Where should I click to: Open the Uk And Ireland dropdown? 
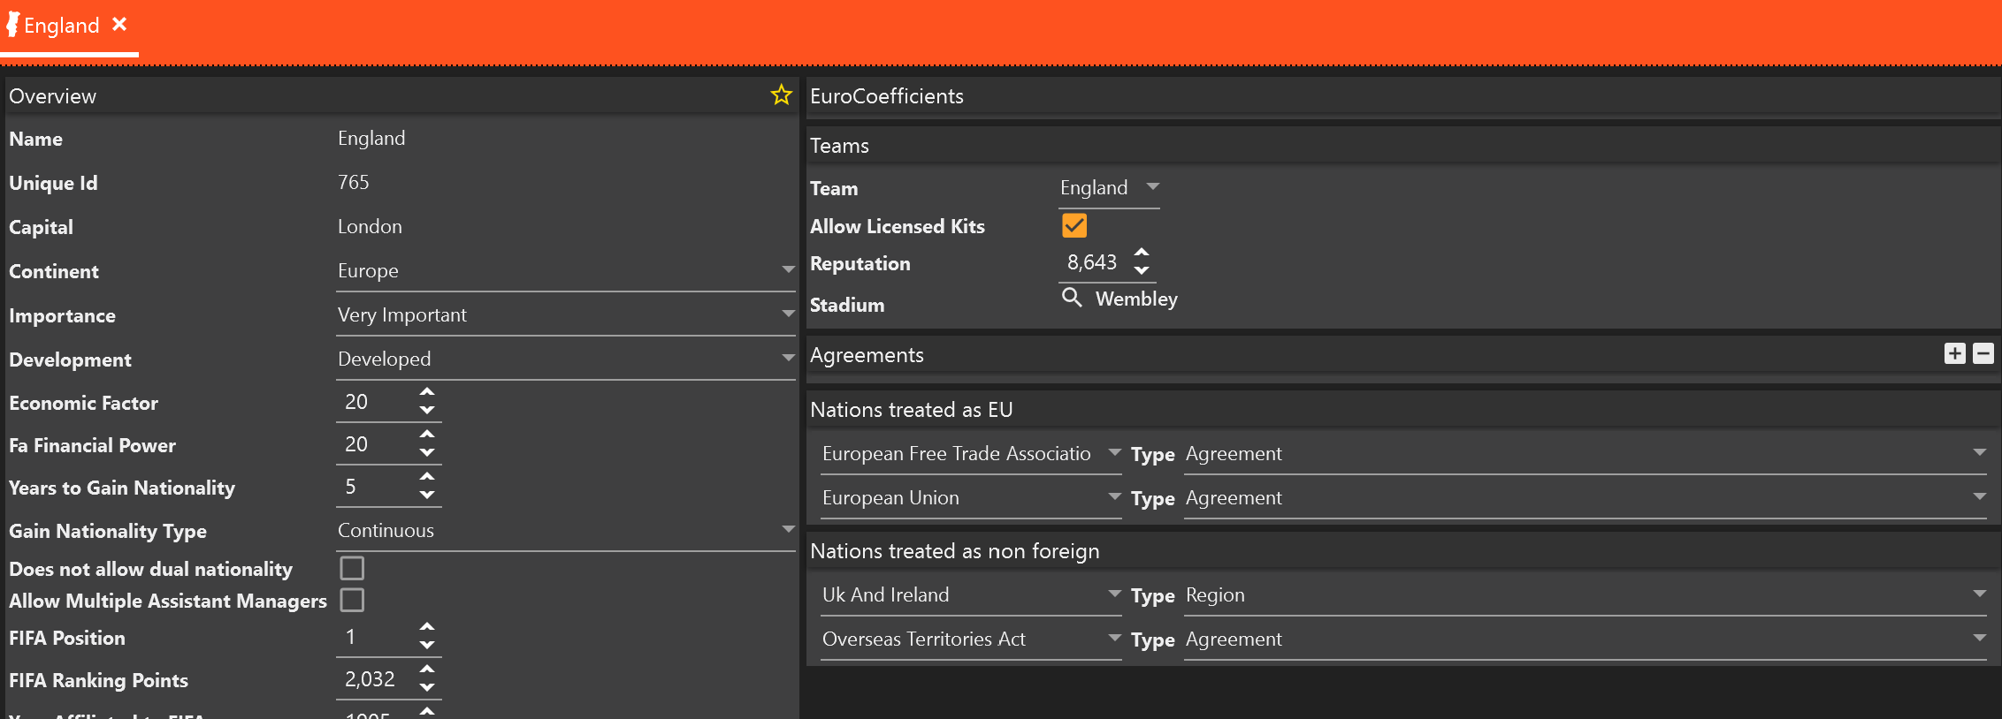point(971,595)
